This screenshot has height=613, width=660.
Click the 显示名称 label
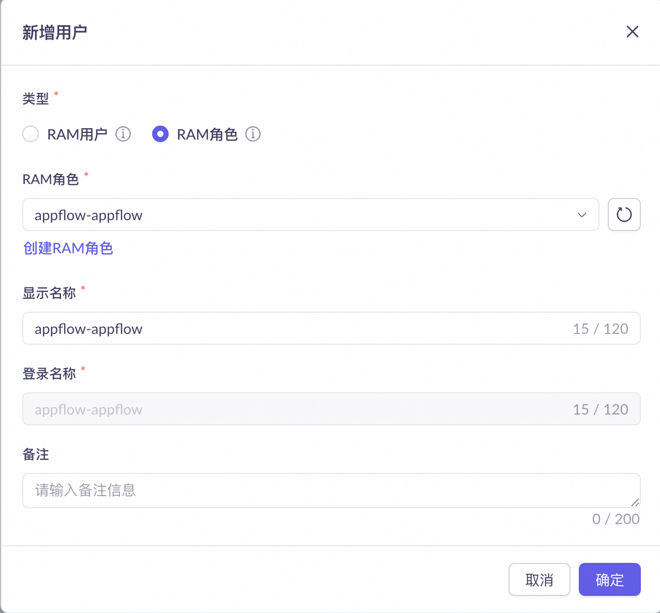pos(49,293)
